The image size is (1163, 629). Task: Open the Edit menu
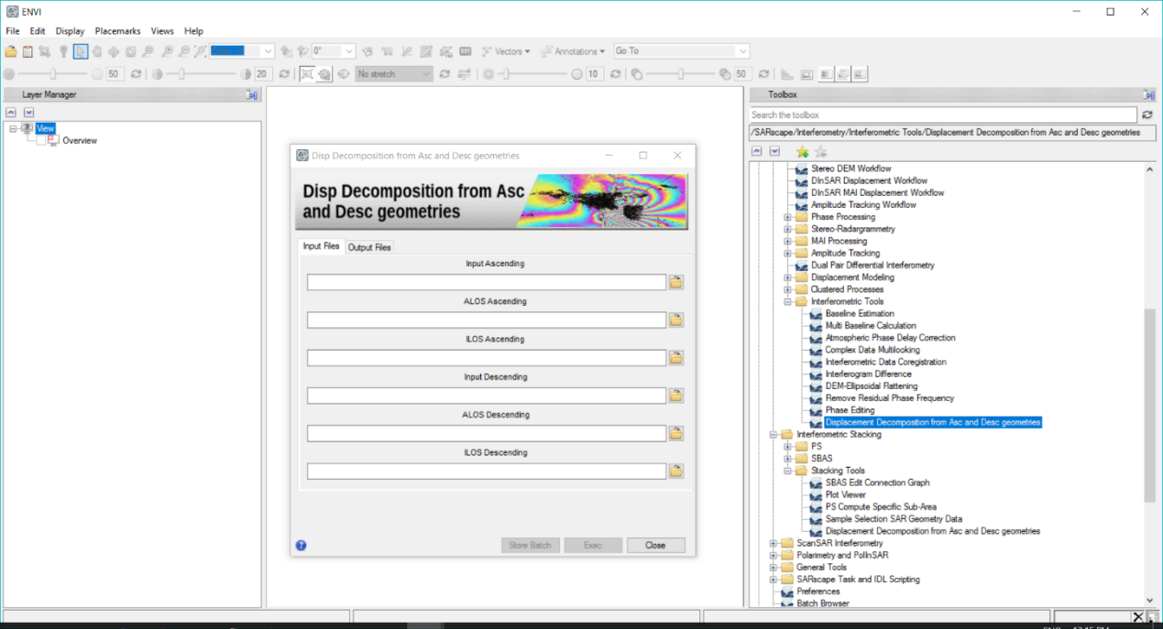click(x=38, y=31)
